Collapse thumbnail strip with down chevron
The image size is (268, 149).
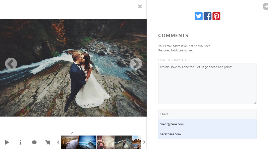point(72,133)
